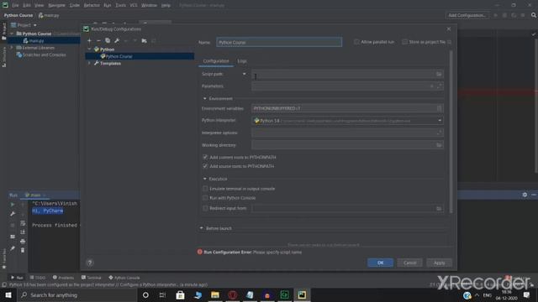538x302 pixels.
Task: Browse for working directory folder
Action: pyautogui.click(x=439, y=145)
